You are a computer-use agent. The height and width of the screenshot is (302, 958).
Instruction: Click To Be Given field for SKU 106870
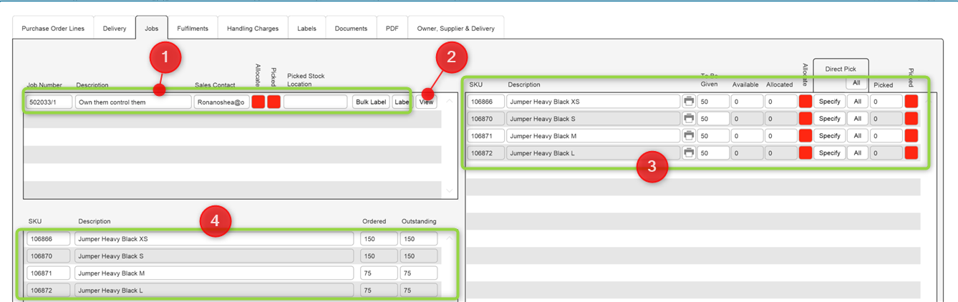click(x=713, y=119)
